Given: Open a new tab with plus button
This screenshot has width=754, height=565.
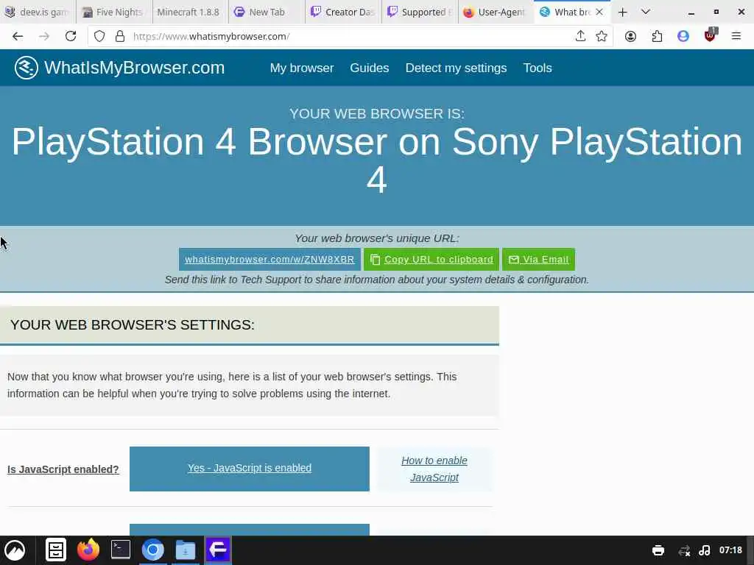Looking at the screenshot, I should pos(623,12).
